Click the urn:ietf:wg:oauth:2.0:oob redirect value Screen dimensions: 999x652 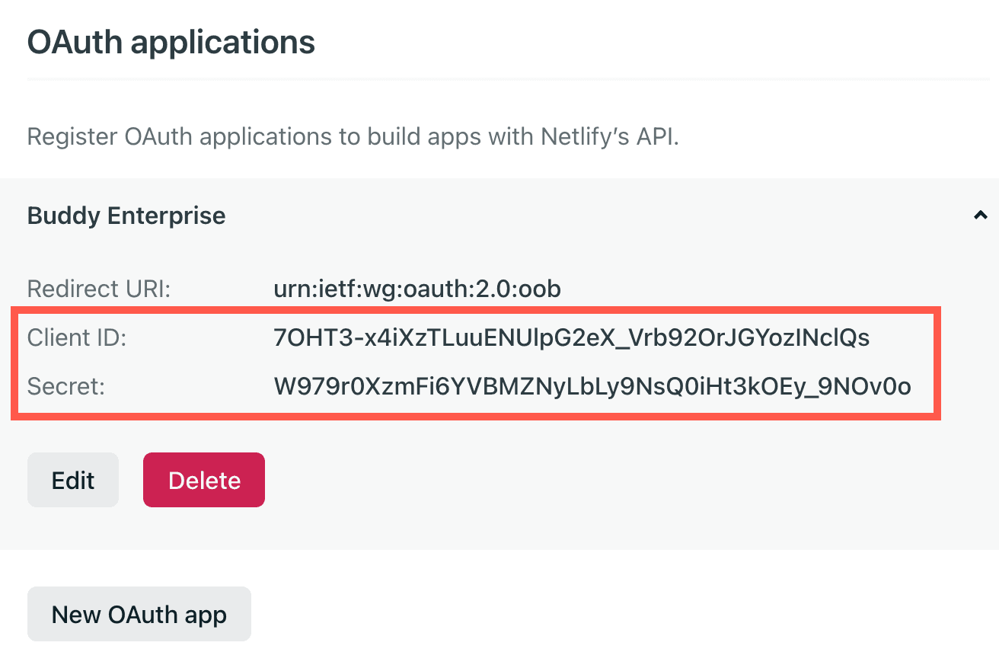(x=417, y=289)
